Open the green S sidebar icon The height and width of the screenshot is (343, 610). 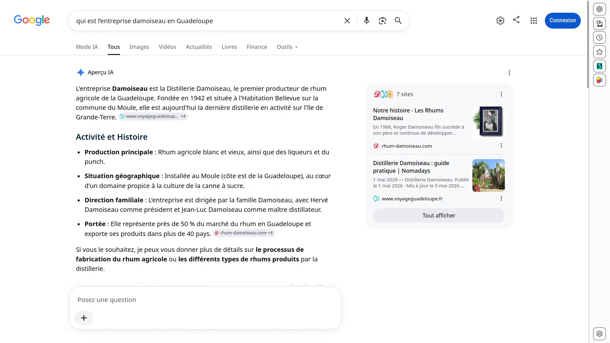point(599,66)
